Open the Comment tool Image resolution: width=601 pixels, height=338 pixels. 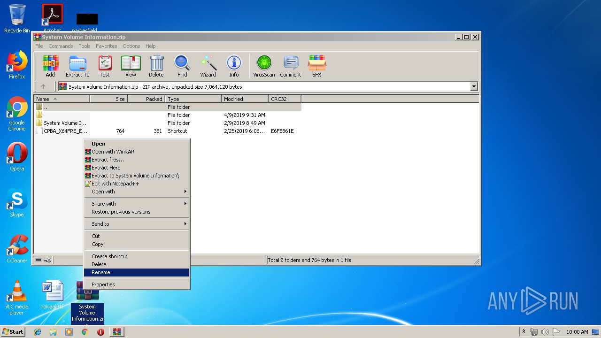point(291,66)
